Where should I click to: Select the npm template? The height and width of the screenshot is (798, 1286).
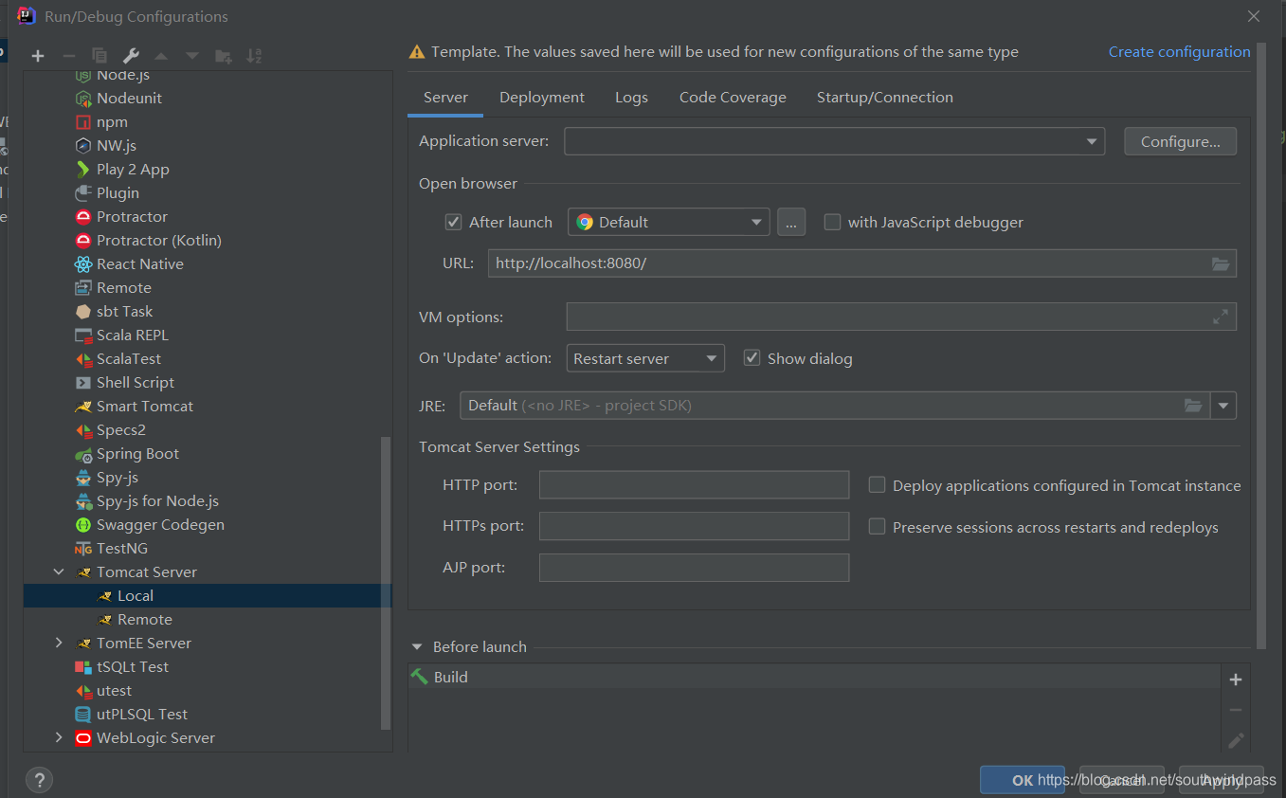click(x=112, y=121)
